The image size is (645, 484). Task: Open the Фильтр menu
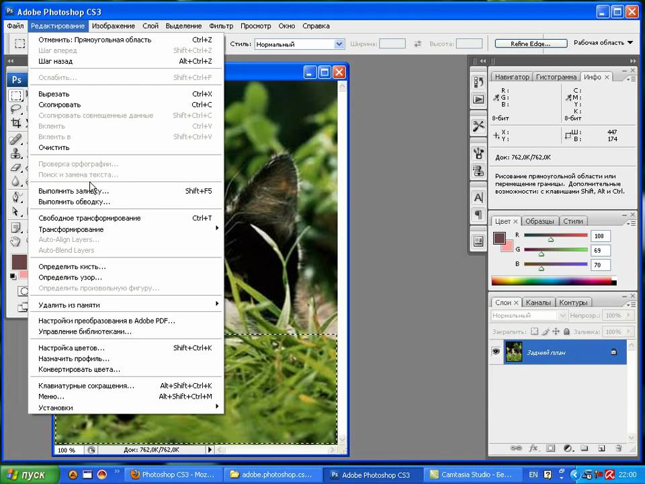point(221,26)
